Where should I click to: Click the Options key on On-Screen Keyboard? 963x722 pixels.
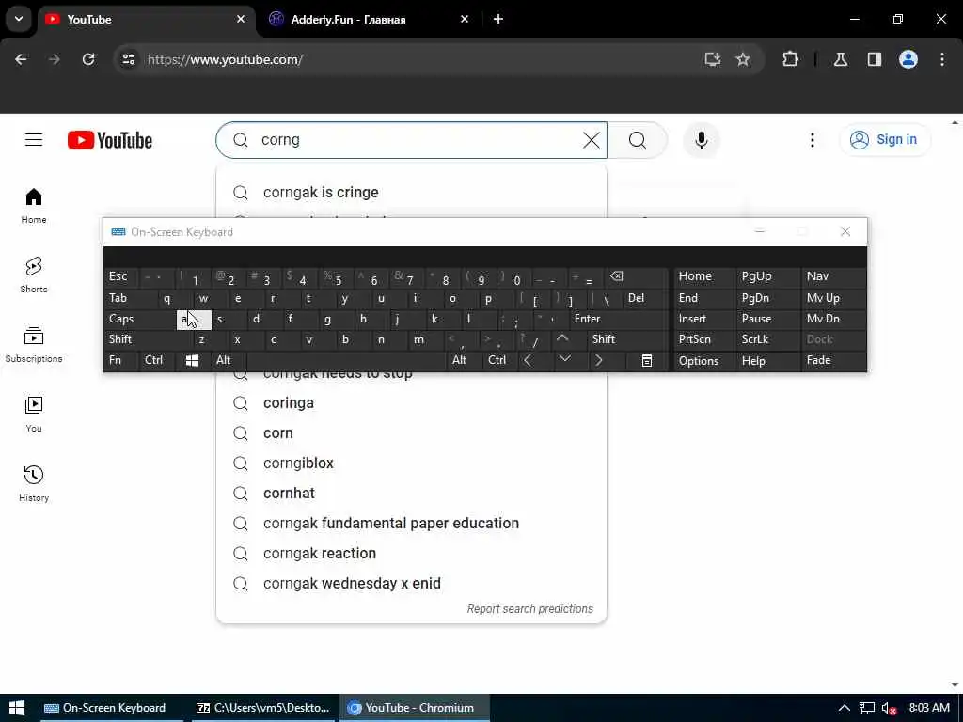pos(704,360)
